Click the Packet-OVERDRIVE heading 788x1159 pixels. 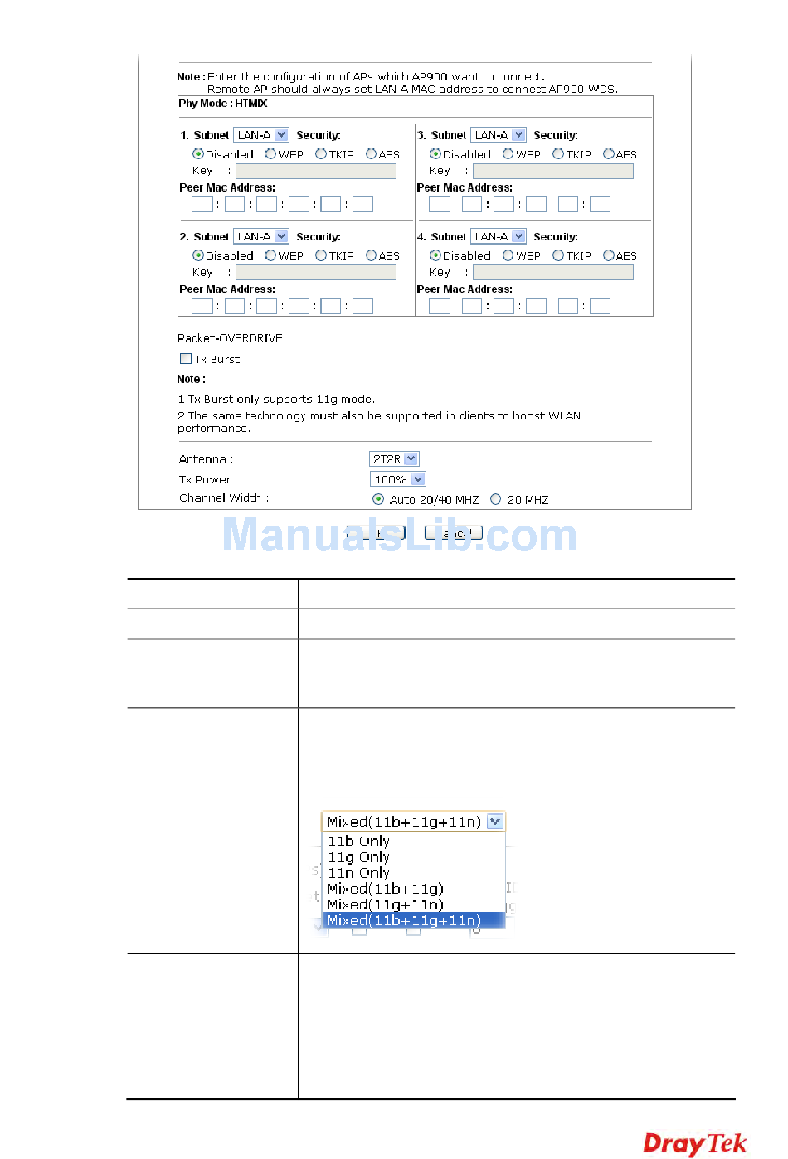point(230,338)
